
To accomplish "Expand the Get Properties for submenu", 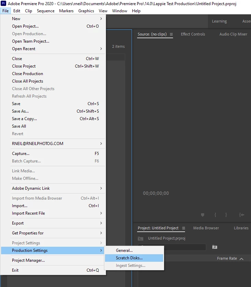I will pyautogui.click(x=101, y=233).
